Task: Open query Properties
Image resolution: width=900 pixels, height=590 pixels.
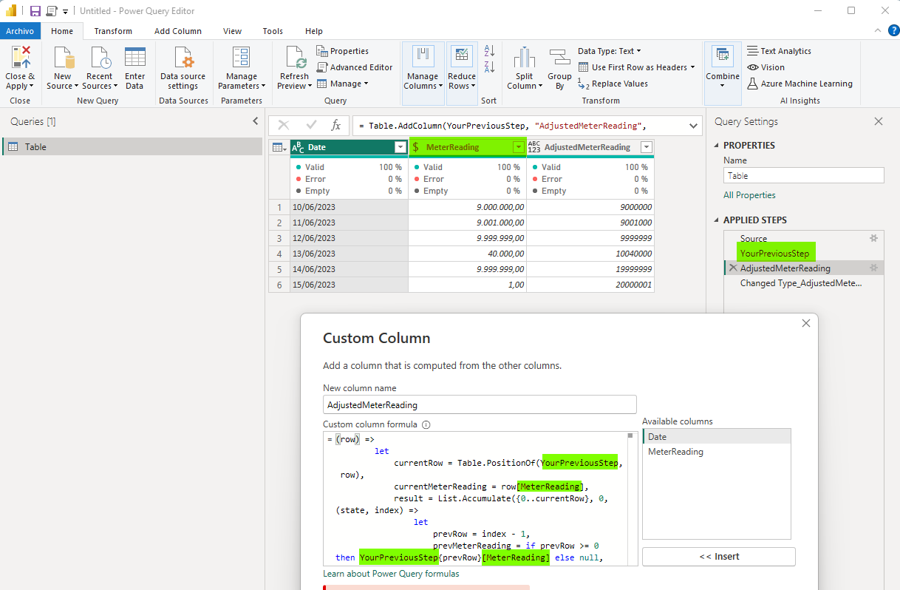Action: click(343, 51)
